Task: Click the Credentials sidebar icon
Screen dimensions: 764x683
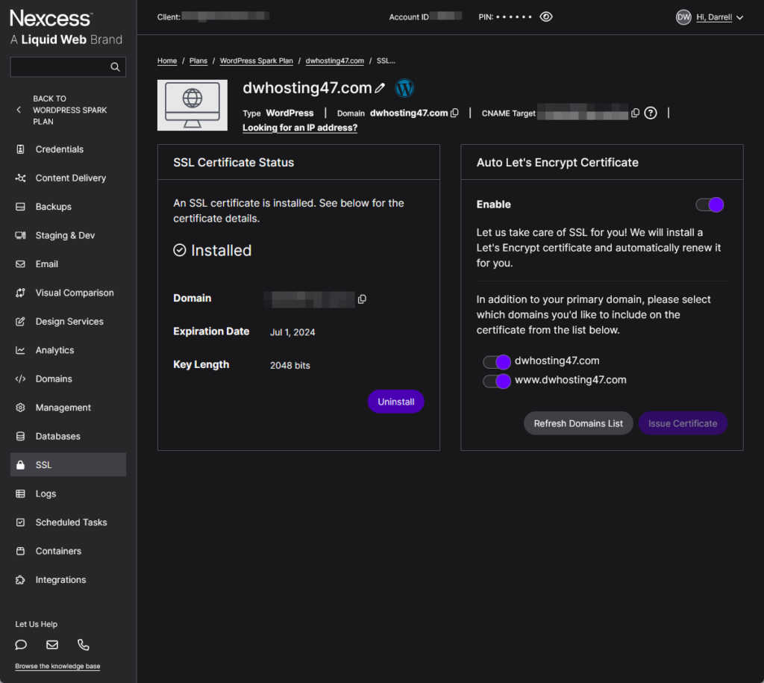Action: coord(20,149)
